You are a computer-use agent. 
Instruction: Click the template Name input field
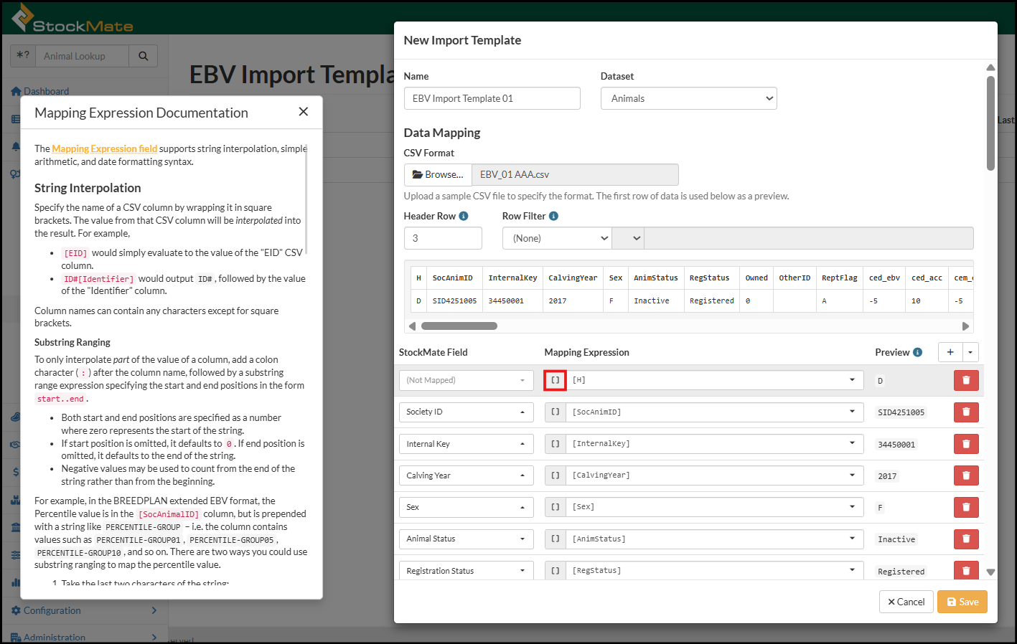coord(492,98)
